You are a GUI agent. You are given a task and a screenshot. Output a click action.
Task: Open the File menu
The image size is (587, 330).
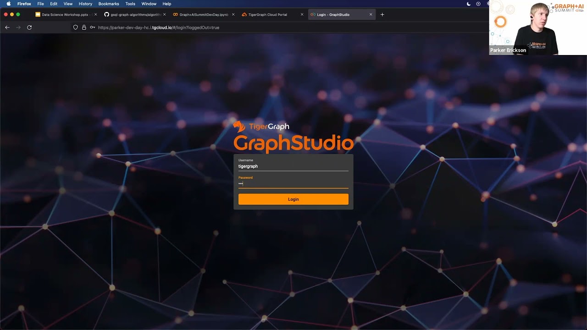point(41,4)
